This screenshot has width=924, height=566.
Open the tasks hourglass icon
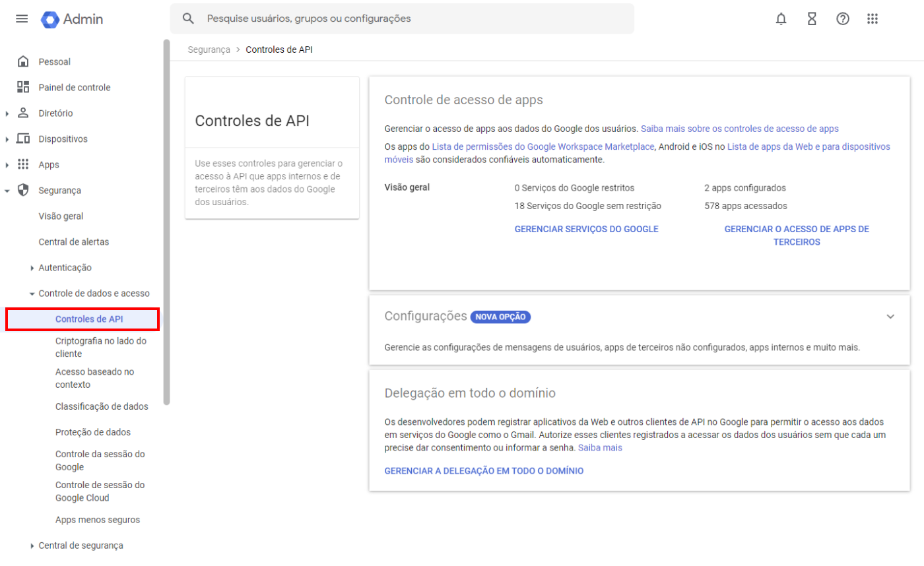tap(812, 18)
